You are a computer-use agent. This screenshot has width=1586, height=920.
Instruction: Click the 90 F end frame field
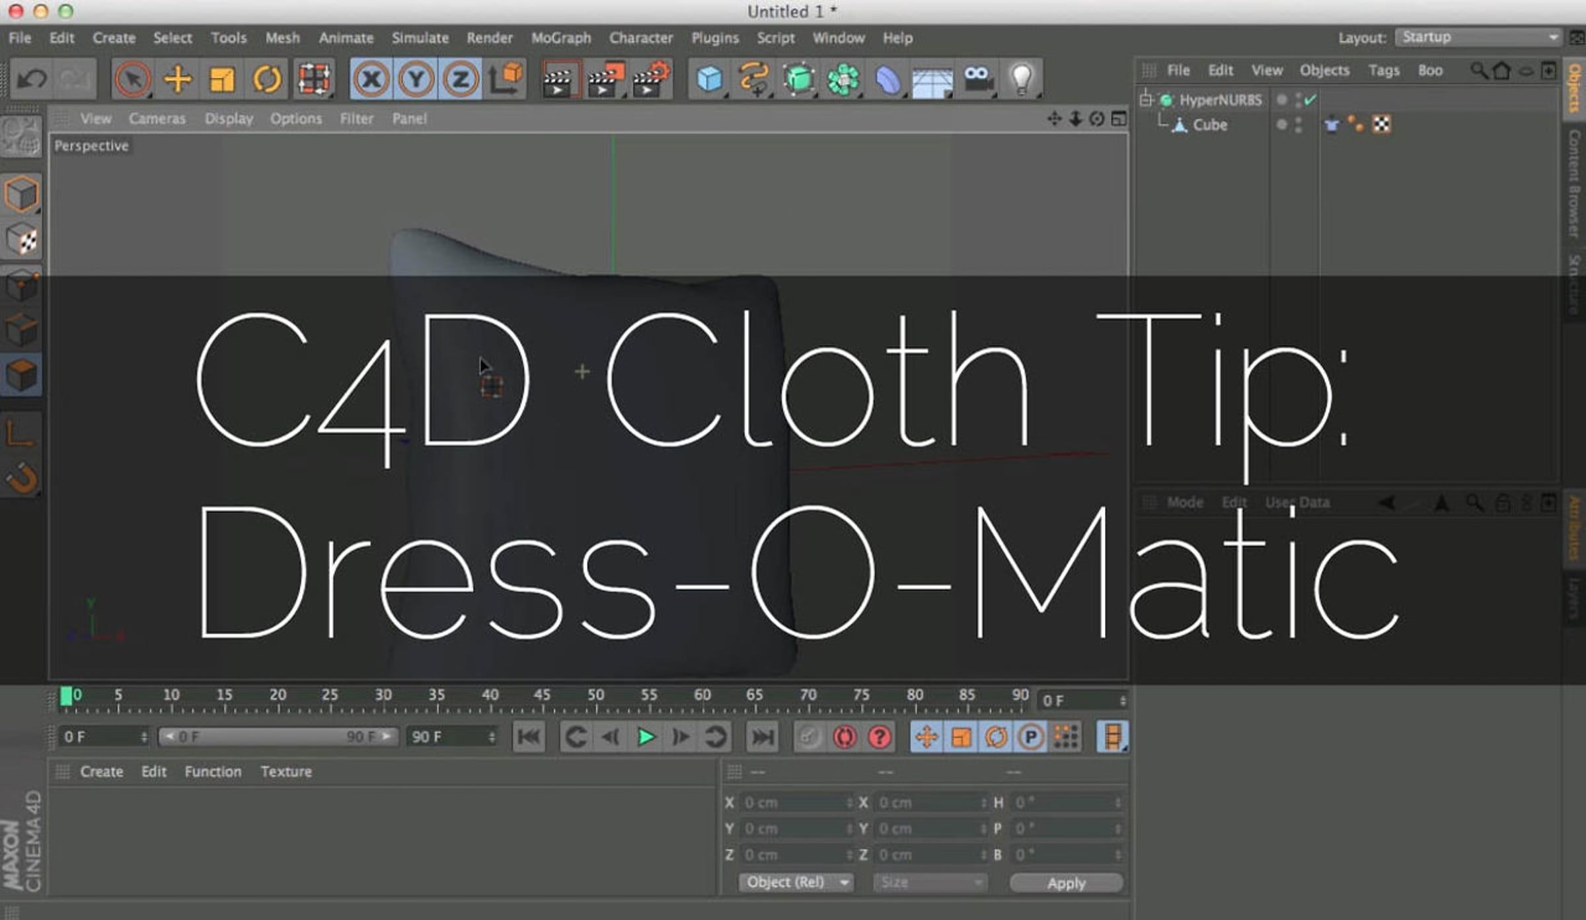(452, 736)
